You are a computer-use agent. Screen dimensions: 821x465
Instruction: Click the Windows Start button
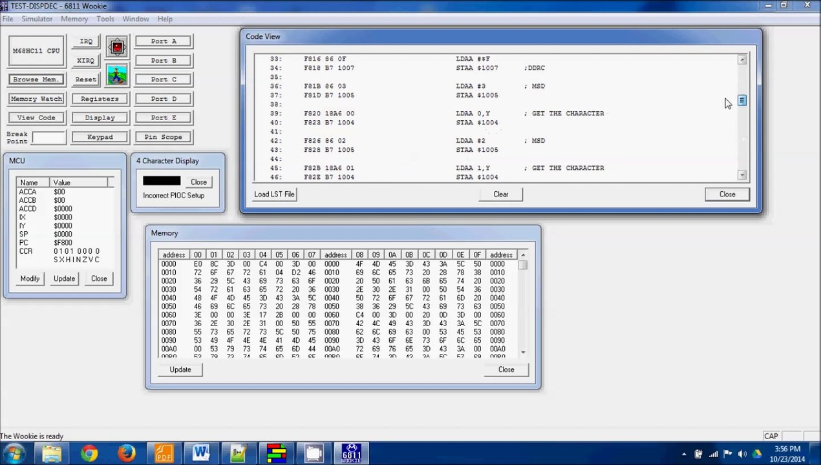point(13,453)
